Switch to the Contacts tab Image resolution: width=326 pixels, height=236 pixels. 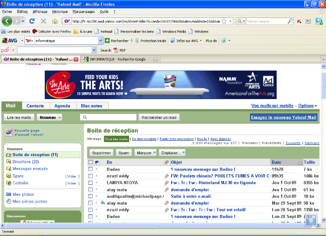click(35, 106)
